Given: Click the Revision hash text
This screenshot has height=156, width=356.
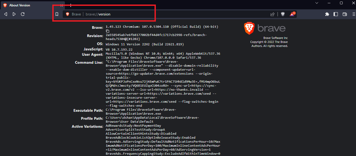Looking at the screenshot, I should 156,37.
